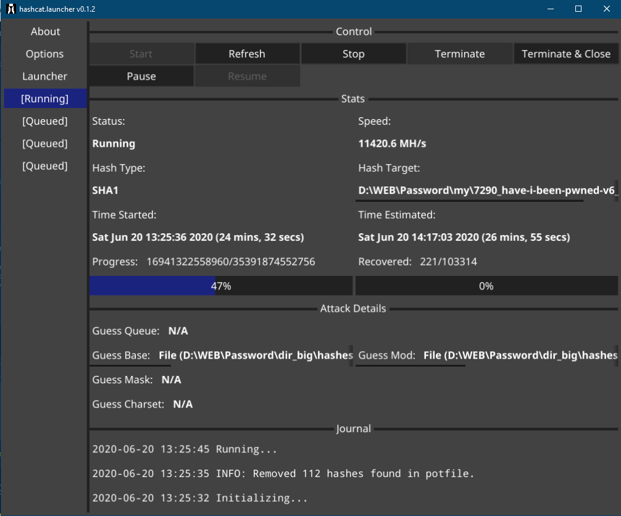Open the Options section
This screenshot has width=621, height=516.
(45, 54)
